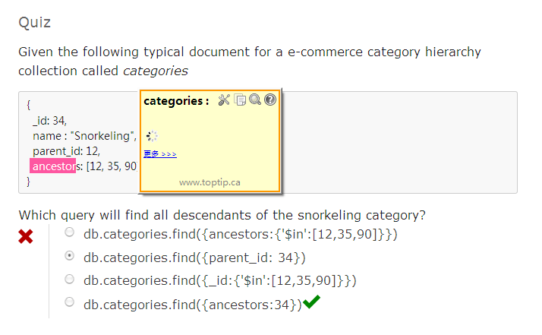The height and width of the screenshot is (335, 542).
Task: Click the italic 'categories' collection name
Action: click(155, 71)
